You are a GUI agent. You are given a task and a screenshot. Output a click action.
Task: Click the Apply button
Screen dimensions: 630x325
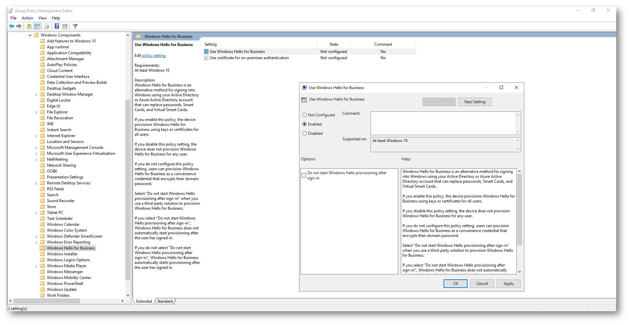coord(509,284)
